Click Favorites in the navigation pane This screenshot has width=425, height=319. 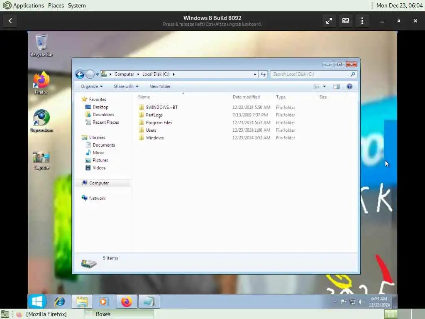point(98,99)
